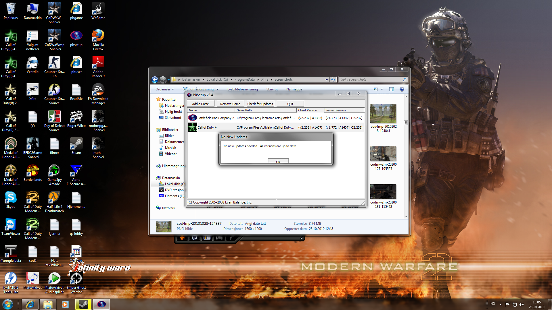Launch Mozilla Firefox from desktop
The width and height of the screenshot is (552, 310).
point(98,40)
